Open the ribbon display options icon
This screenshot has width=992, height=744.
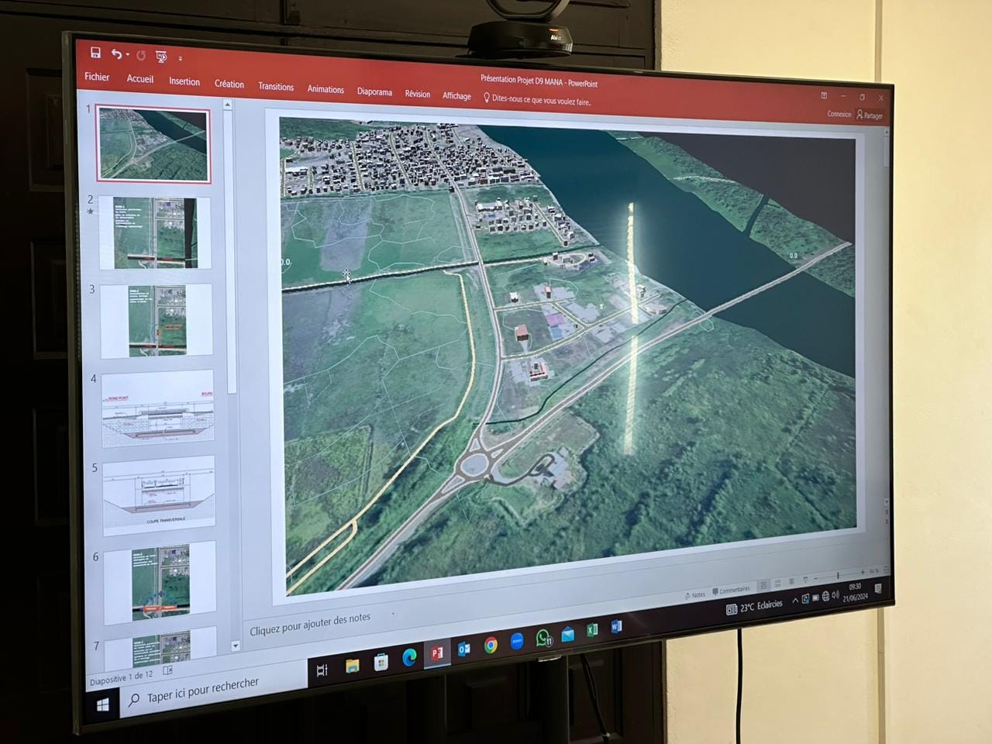coord(824,95)
